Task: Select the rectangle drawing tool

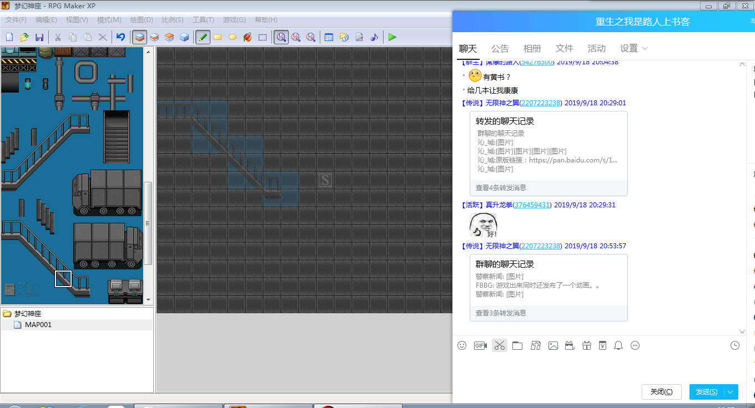Action: tap(218, 37)
